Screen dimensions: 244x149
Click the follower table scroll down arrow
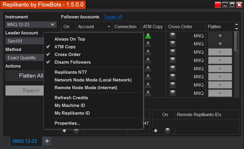237,29
